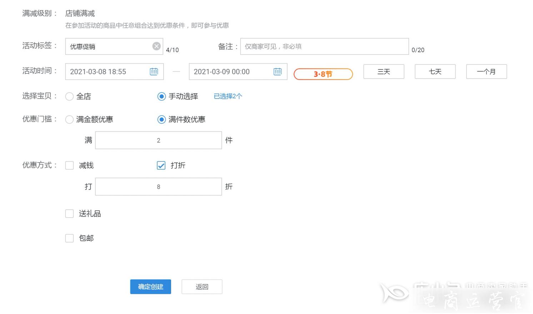Click the 打 折 discount input showing 8
The height and width of the screenshot is (314, 533).
(159, 186)
